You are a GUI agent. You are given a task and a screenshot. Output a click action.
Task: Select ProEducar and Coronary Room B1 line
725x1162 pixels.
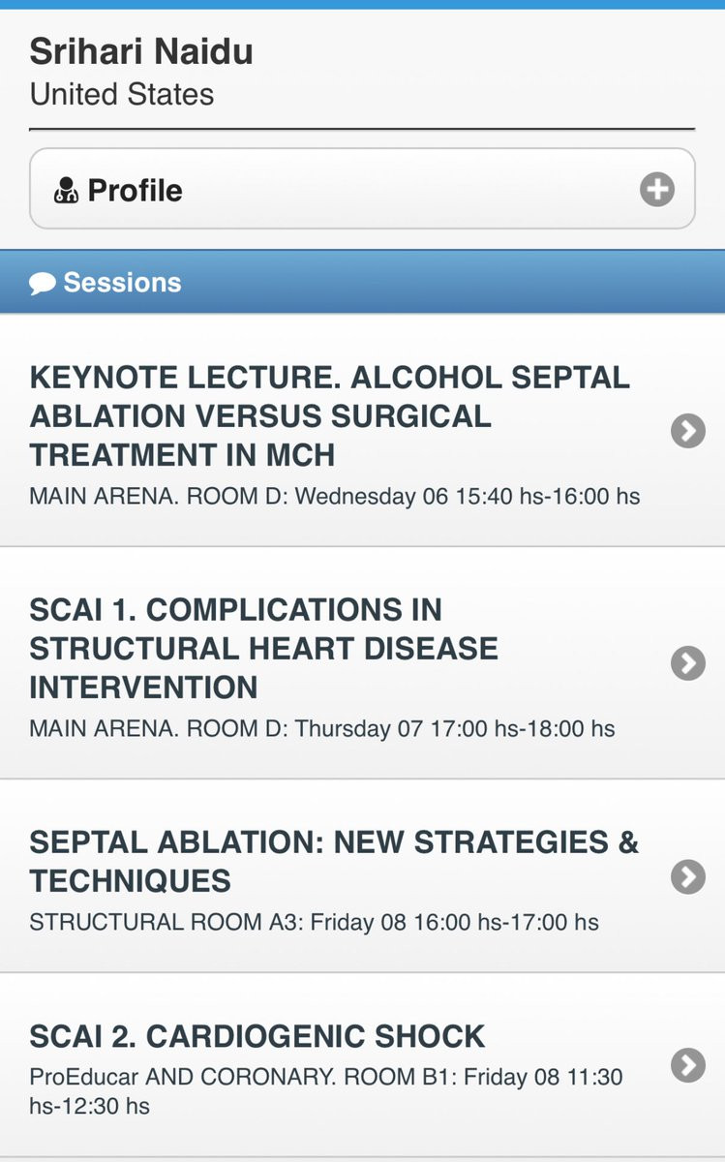pos(326,1090)
